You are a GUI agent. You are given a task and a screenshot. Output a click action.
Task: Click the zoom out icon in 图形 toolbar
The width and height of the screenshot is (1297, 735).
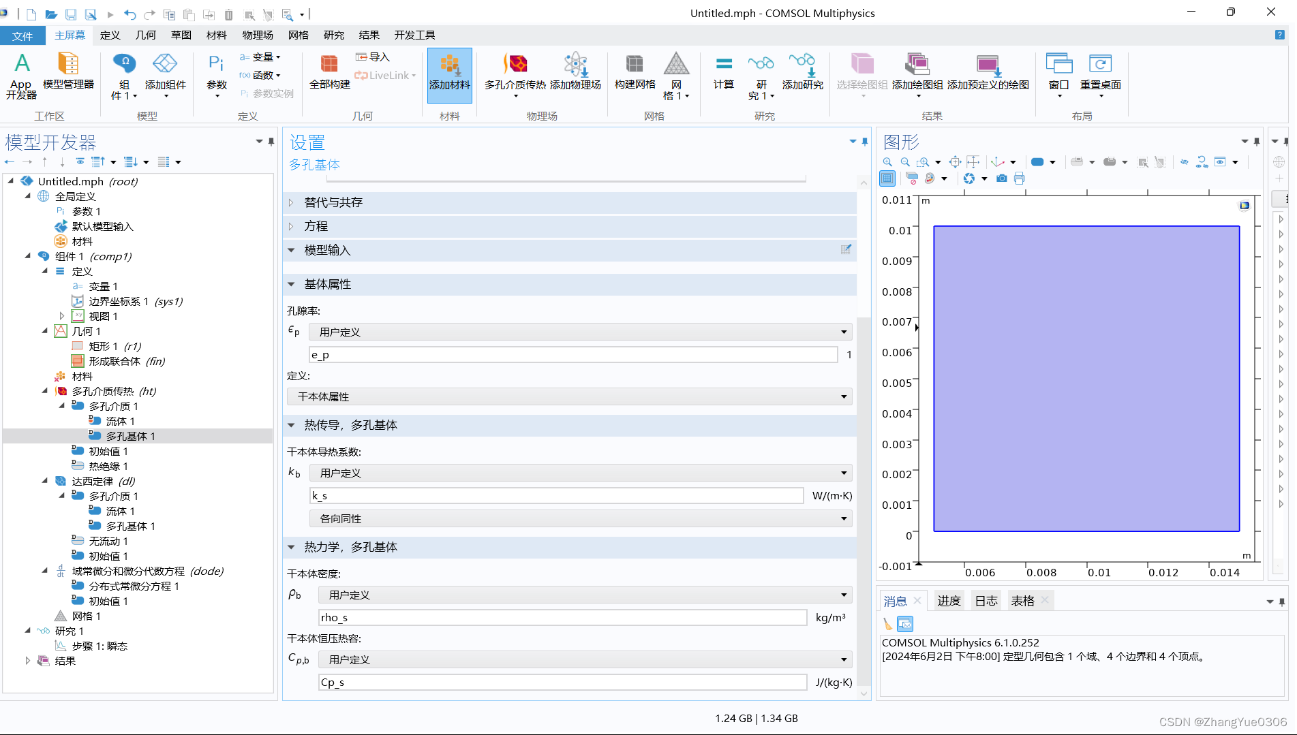click(905, 162)
